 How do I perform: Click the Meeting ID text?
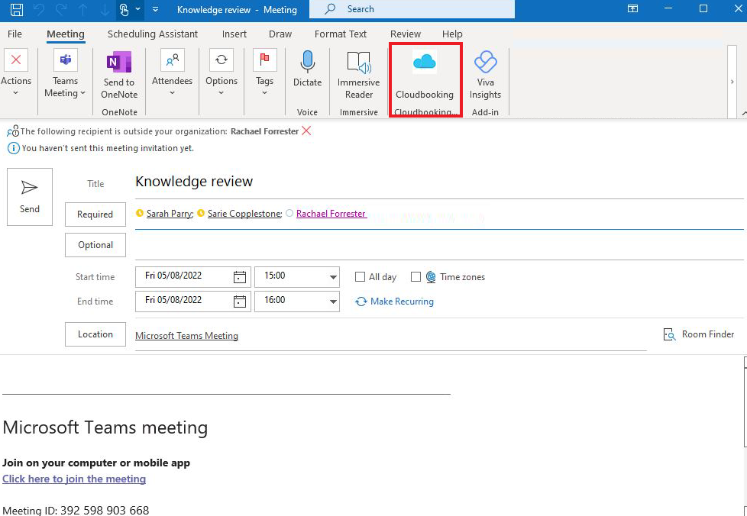click(76, 511)
